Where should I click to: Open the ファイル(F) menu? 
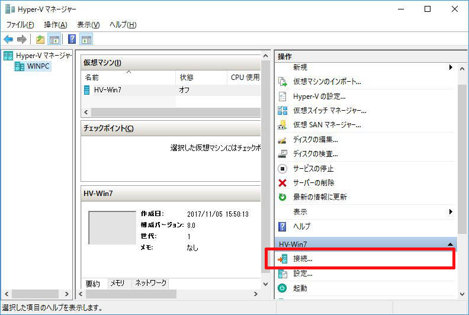[20, 25]
